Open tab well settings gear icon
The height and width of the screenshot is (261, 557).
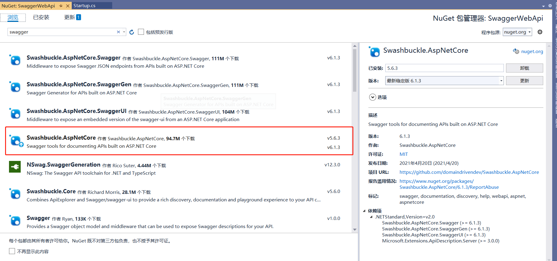pyautogui.click(x=550, y=6)
